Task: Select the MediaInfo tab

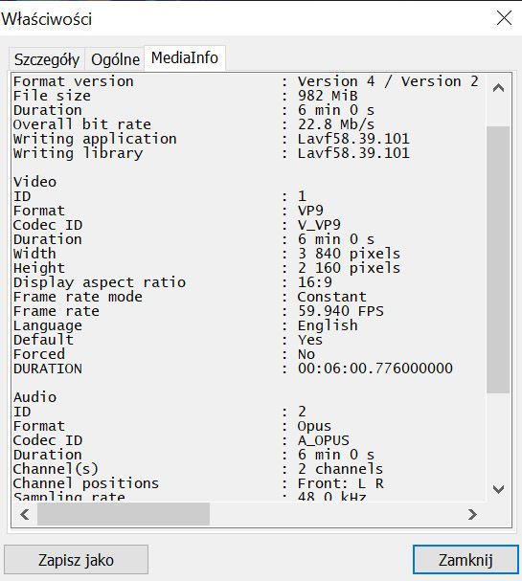Action: point(185,57)
